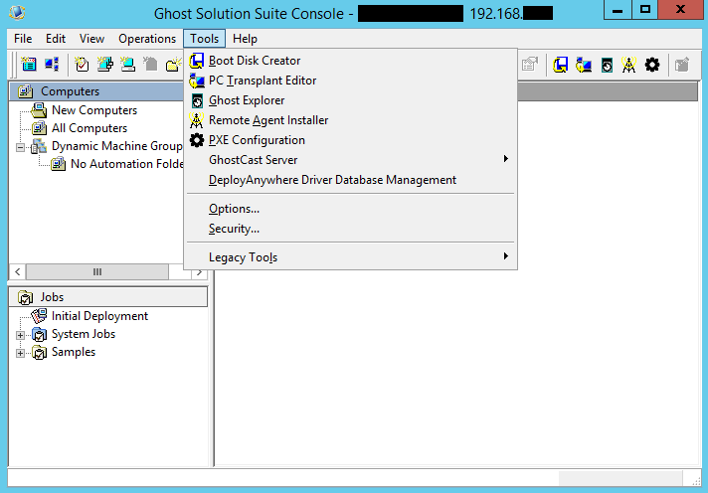Launch Boot Disk Creator from the toolbar icon
This screenshot has height=493, width=708.
pyautogui.click(x=561, y=65)
